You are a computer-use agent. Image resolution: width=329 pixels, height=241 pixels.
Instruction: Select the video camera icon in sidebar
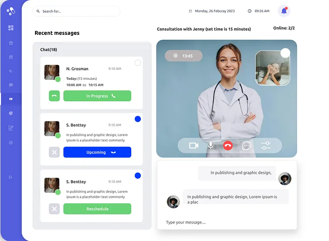click(x=11, y=99)
